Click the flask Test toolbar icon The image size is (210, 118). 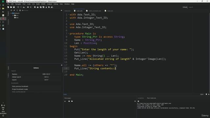(46, 7)
